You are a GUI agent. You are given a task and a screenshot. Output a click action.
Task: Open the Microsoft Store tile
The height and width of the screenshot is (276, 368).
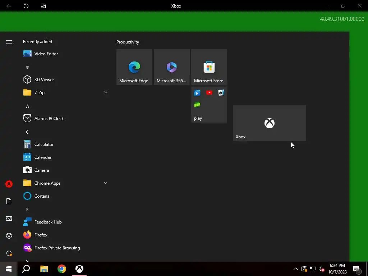coord(209,67)
